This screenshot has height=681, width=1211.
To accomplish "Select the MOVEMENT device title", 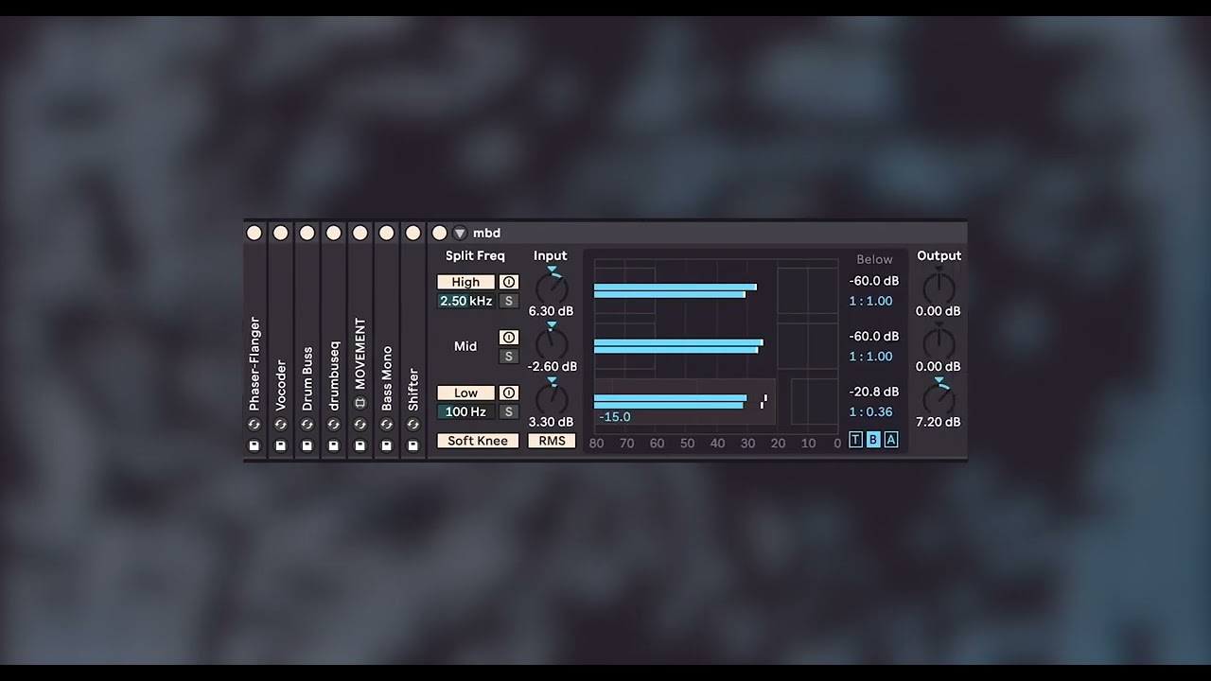I will point(360,354).
